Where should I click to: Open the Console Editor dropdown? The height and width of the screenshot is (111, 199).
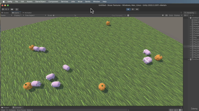pos(30,110)
